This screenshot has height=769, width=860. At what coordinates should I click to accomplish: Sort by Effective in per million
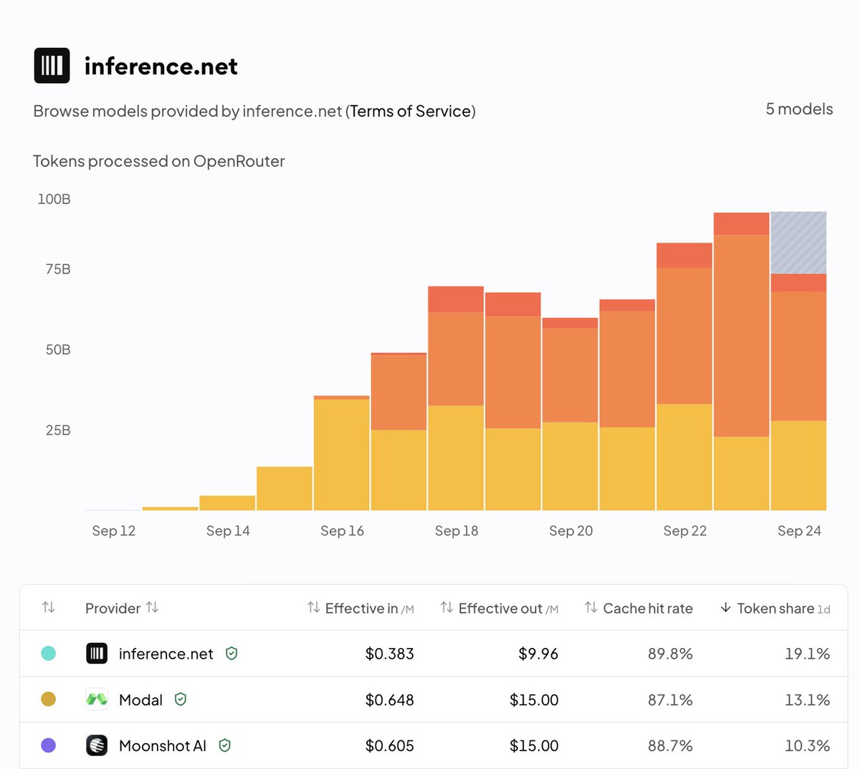(x=360, y=608)
